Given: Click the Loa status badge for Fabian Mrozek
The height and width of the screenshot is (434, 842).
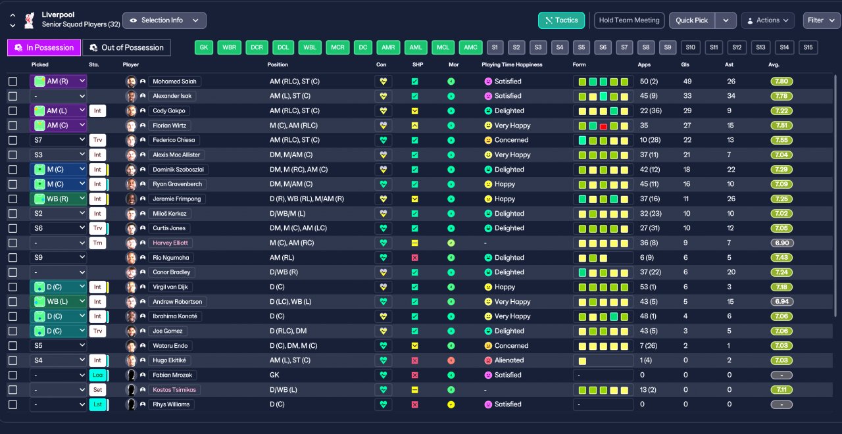Looking at the screenshot, I should [98, 375].
